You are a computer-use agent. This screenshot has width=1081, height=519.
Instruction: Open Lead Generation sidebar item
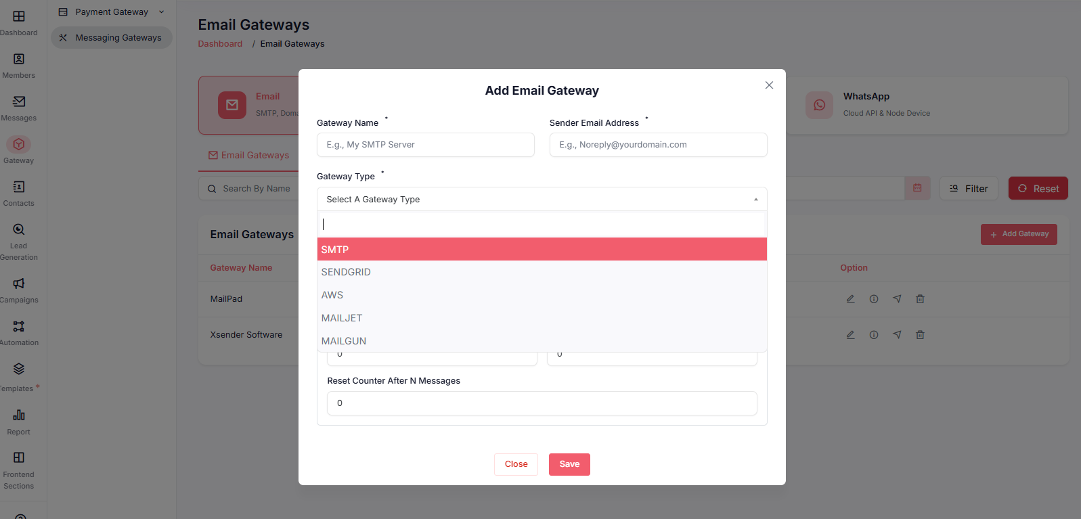pyautogui.click(x=19, y=230)
